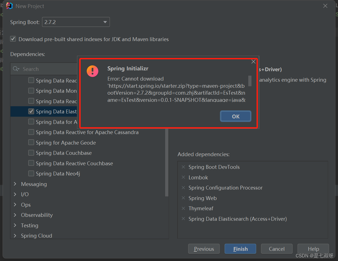This screenshot has height=261, width=338.
Task: Click the dependencies list scrollbar
Action: pyautogui.click(x=167, y=163)
